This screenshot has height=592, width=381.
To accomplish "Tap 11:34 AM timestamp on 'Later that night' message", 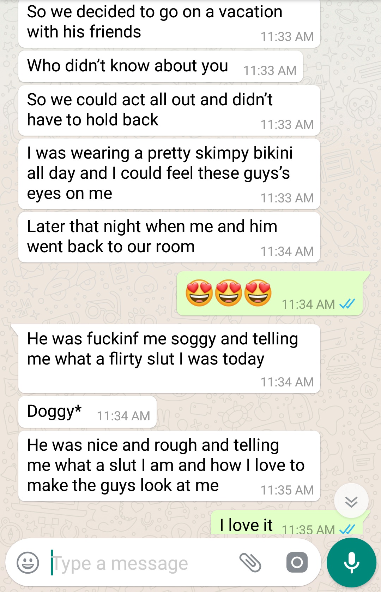I will point(287,251).
